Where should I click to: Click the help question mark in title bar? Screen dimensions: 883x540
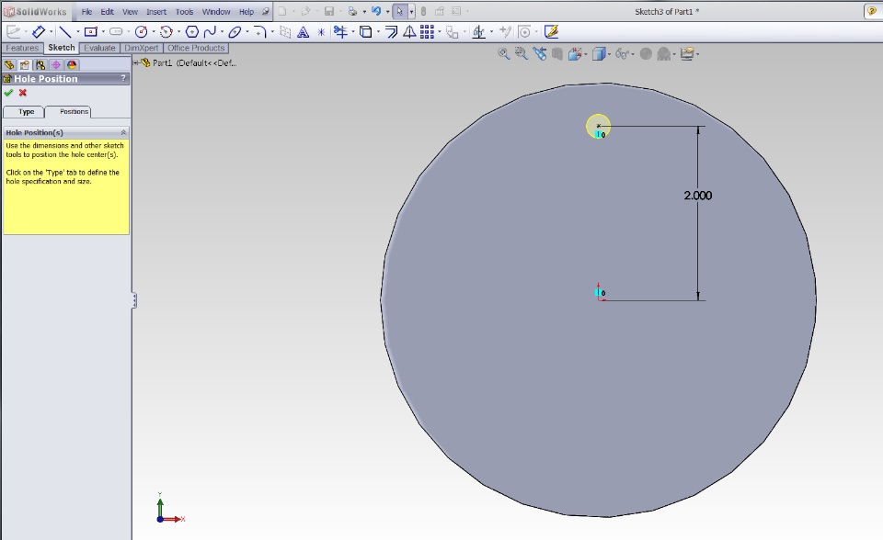(x=871, y=11)
